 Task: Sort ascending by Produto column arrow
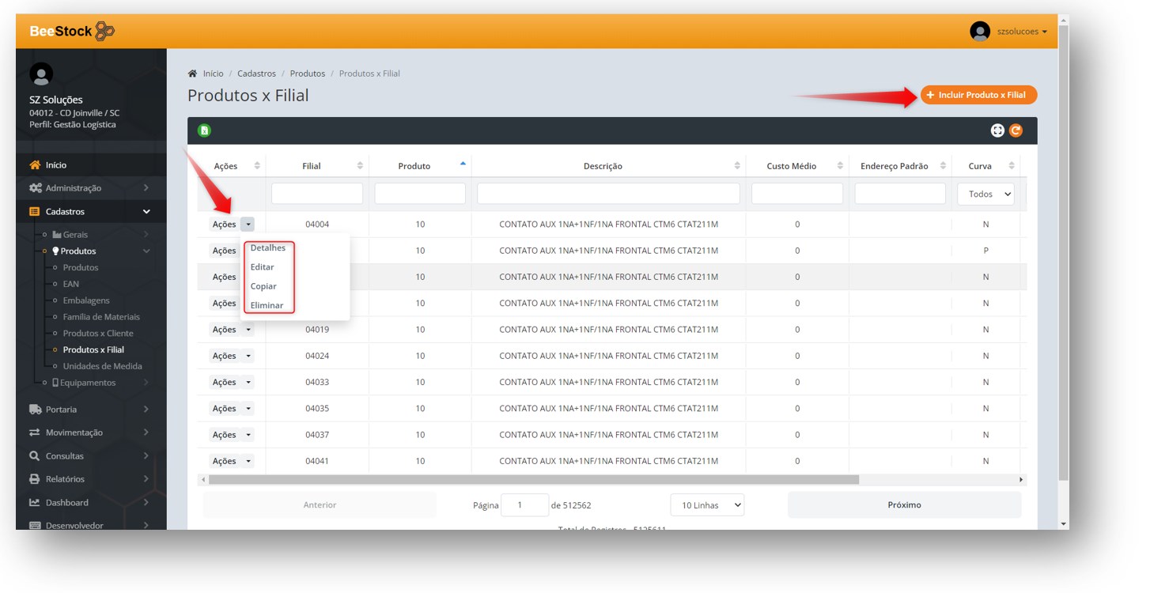pyautogui.click(x=463, y=164)
